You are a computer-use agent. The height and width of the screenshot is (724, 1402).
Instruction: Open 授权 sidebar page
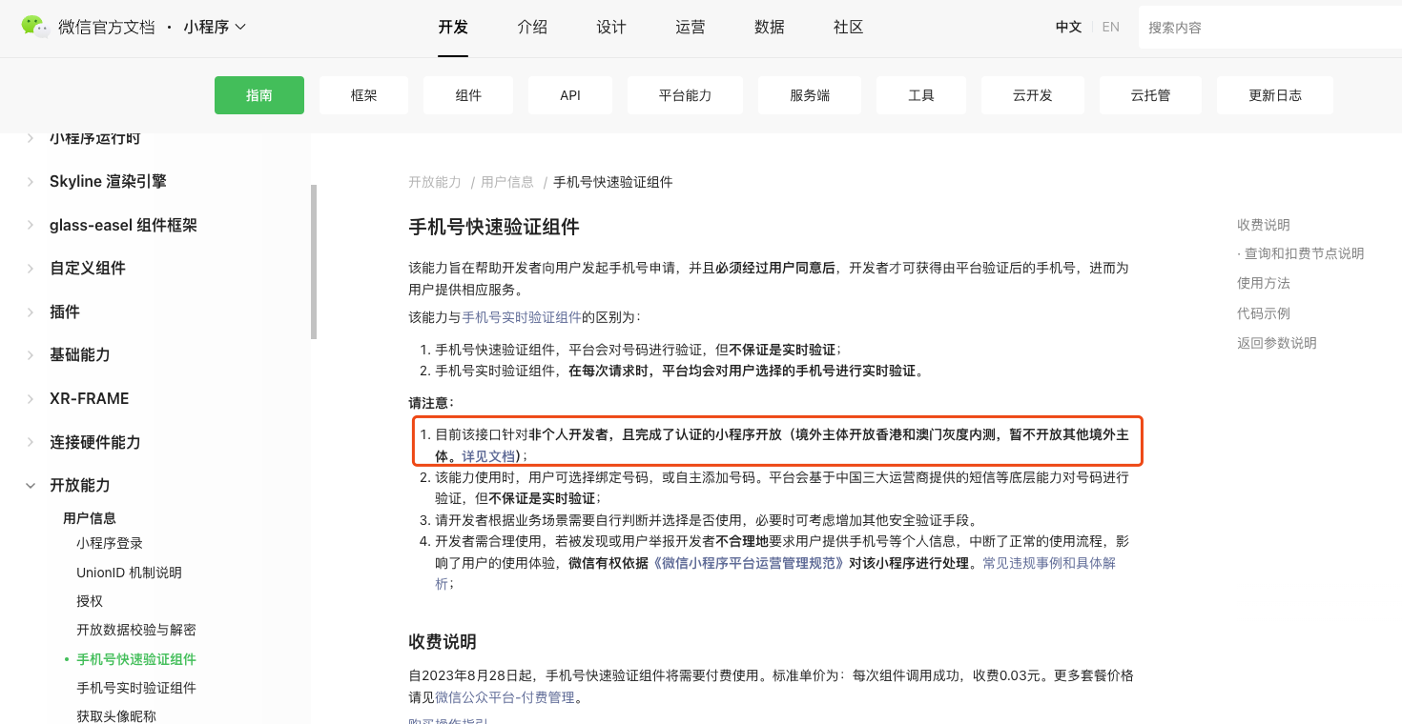pos(90,601)
